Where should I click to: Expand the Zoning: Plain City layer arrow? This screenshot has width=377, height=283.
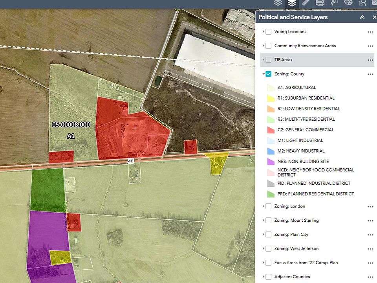pyautogui.click(x=264, y=235)
